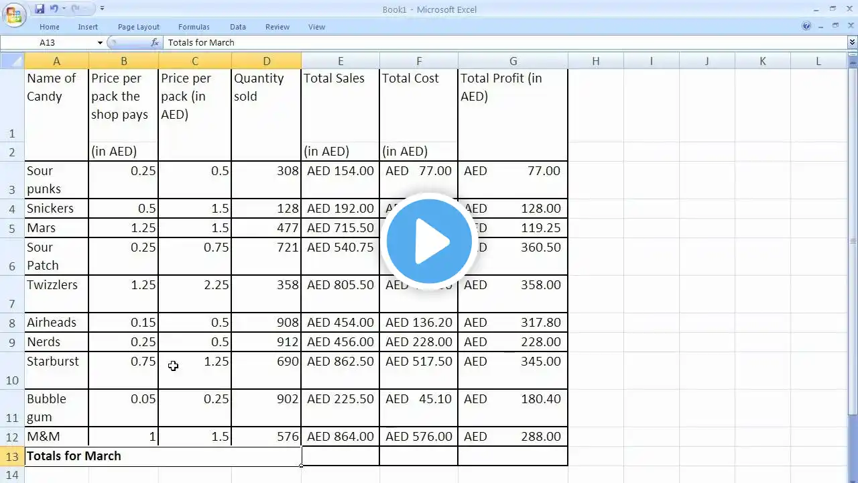The image size is (858, 483).
Task: Click the Select All corner box
Action: (x=12, y=61)
